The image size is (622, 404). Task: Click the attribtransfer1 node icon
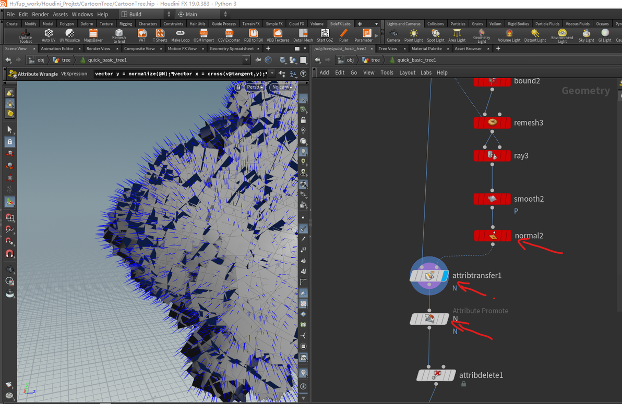[429, 275]
